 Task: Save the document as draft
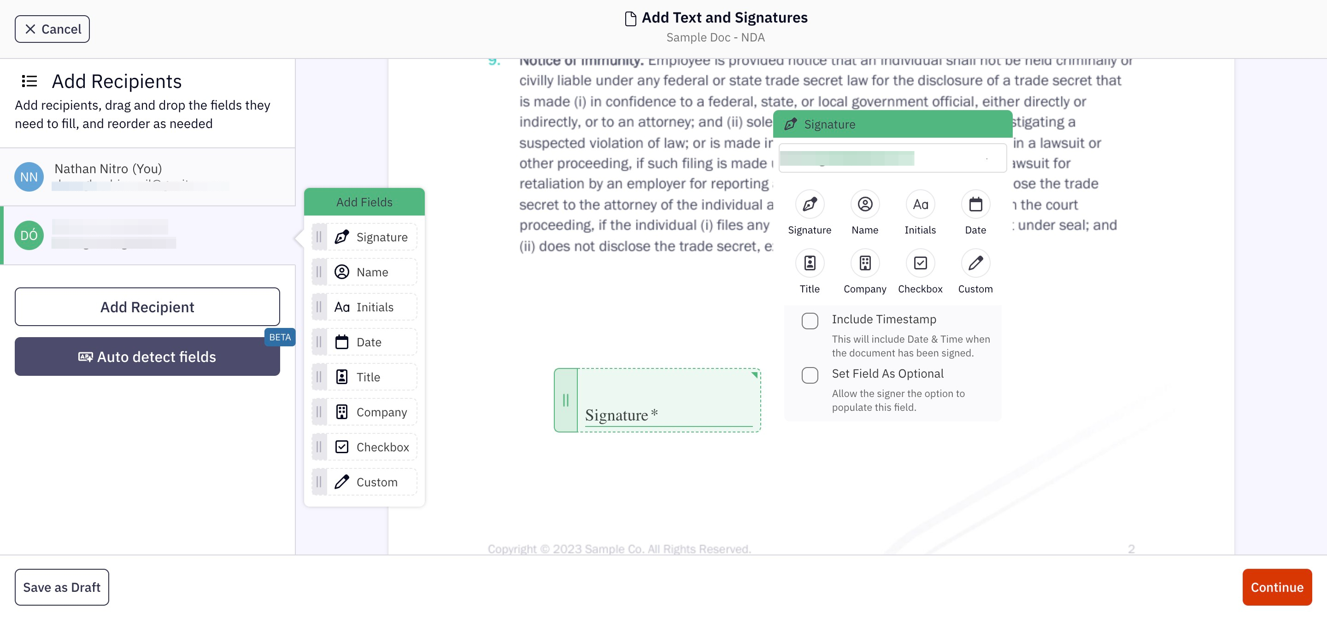click(x=61, y=587)
